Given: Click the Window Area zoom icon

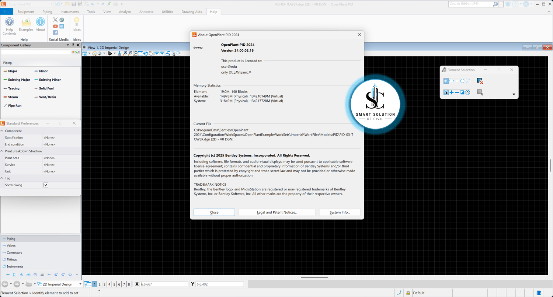Looking at the screenshot, I should click(135, 53).
